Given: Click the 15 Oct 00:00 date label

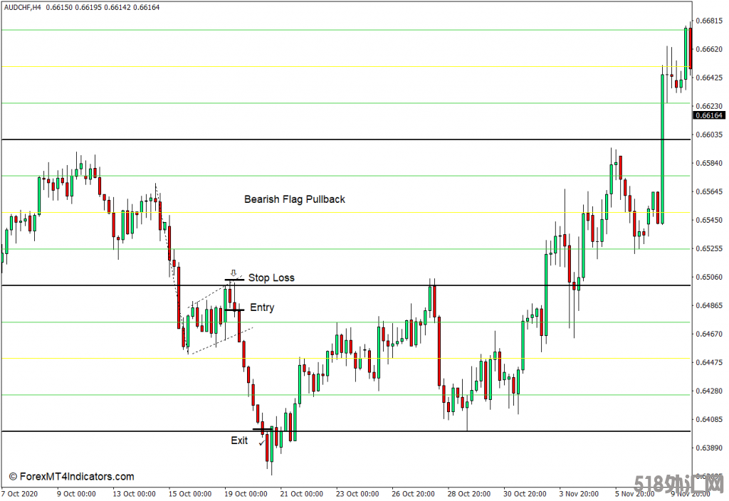Looking at the screenshot, I should pyautogui.click(x=189, y=494).
